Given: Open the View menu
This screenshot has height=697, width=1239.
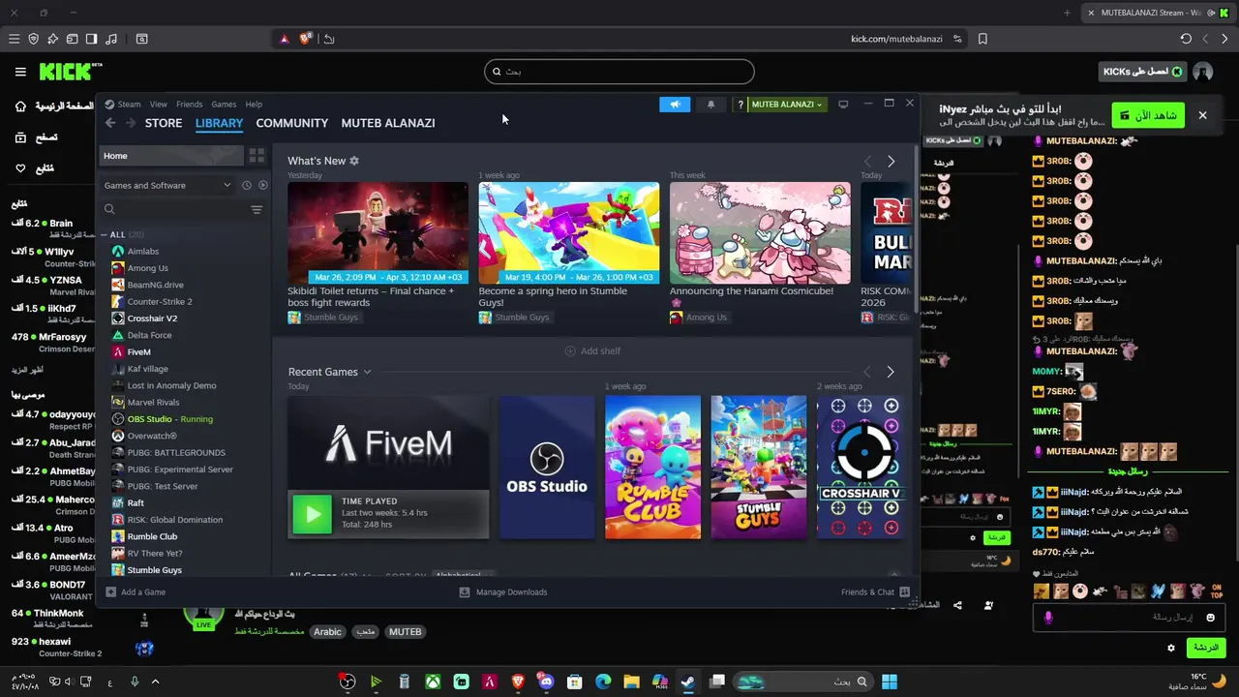Looking at the screenshot, I should click(x=159, y=105).
